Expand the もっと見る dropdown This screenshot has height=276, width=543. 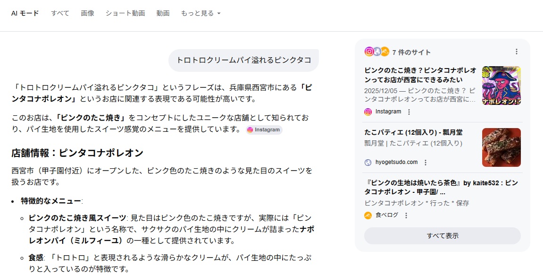pos(200,13)
